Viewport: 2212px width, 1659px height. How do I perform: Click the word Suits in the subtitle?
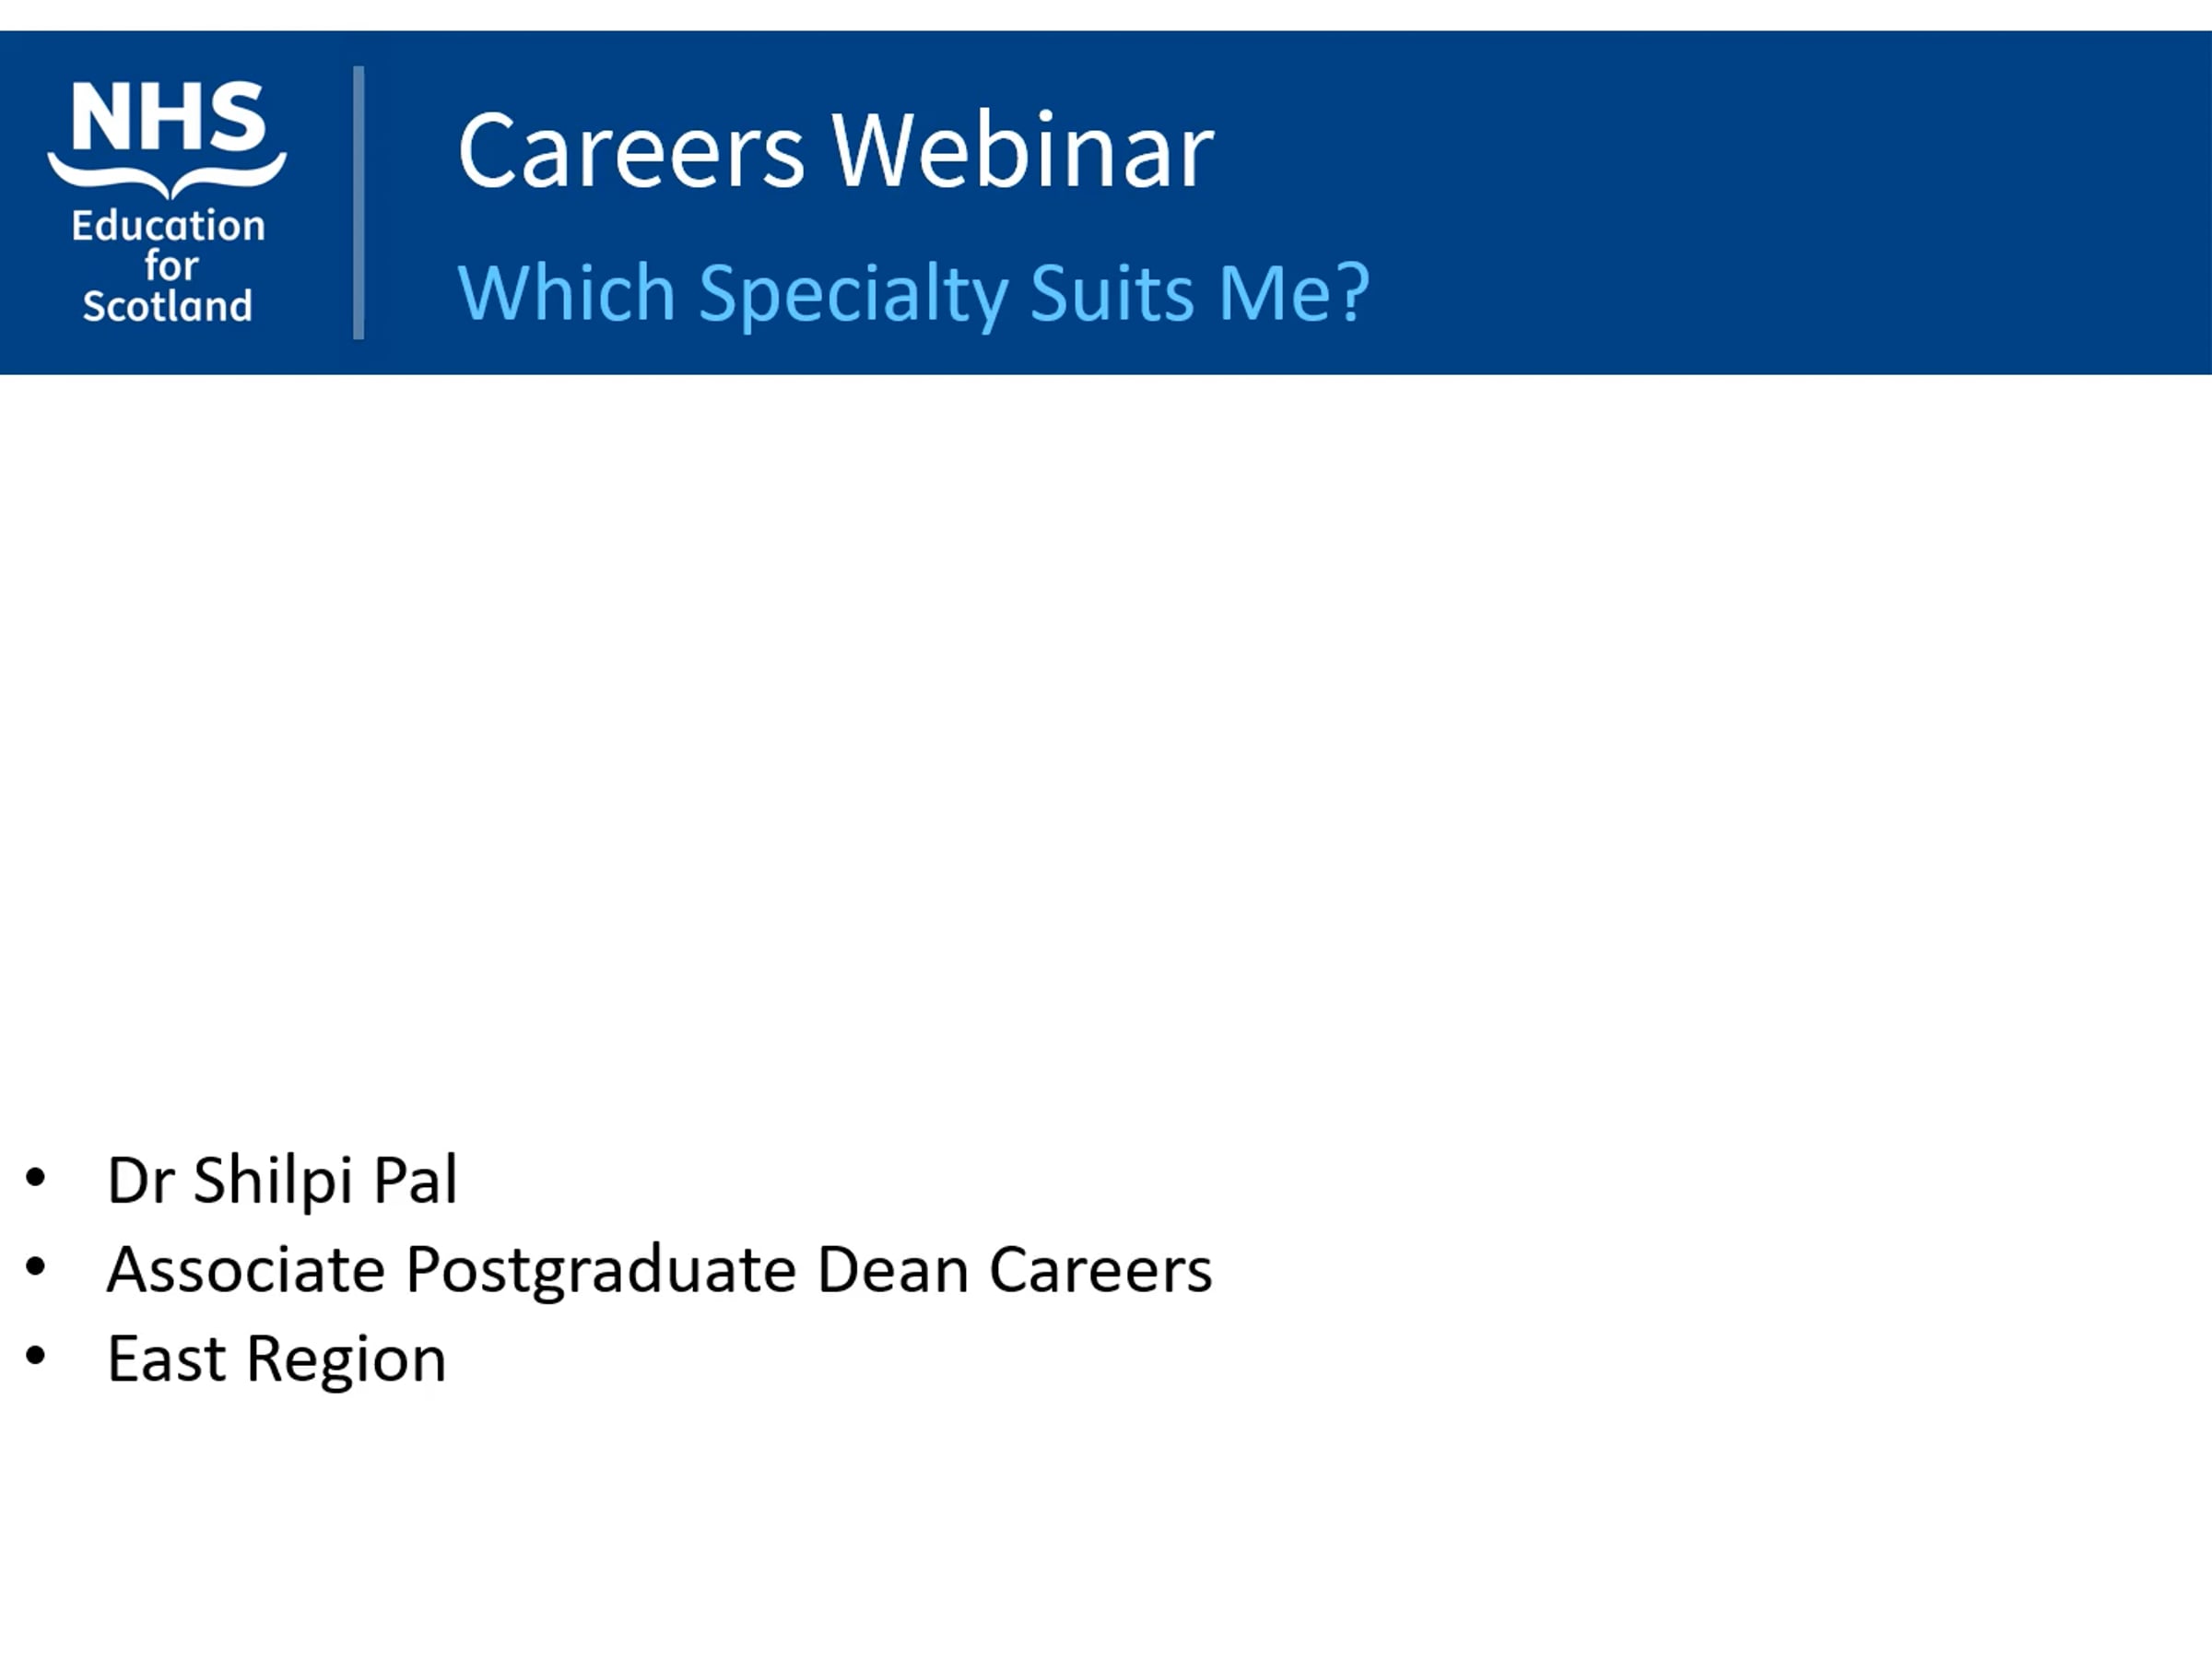(1112, 293)
